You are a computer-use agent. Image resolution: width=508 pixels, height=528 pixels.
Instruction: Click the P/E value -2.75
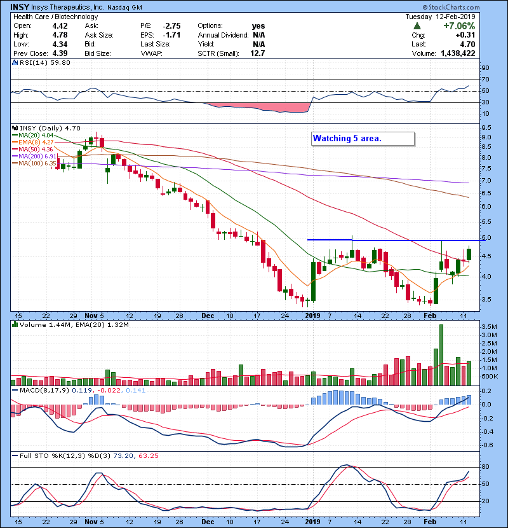pos(171,26)
